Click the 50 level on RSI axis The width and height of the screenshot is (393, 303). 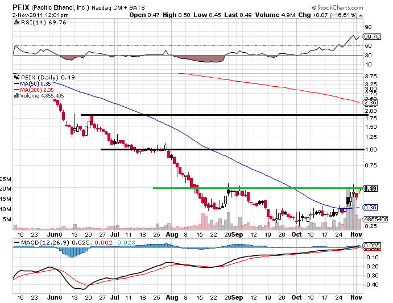click(368, 46)
